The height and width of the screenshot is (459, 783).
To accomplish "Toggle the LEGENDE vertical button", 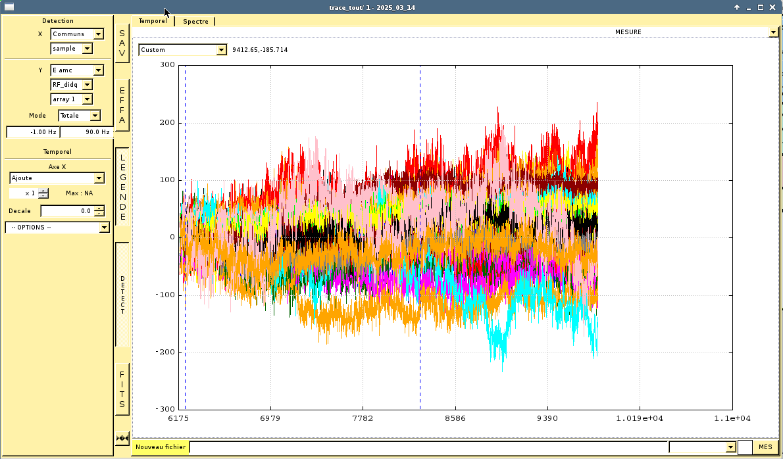I will click(122, 187).
